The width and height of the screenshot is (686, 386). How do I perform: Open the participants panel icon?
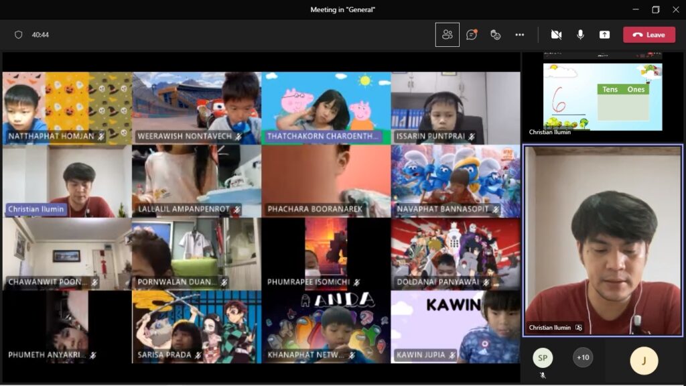(x=447, y=35)
